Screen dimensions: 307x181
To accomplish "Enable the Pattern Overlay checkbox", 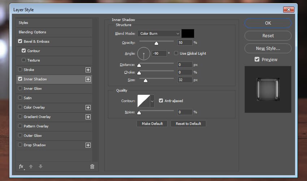I will coord(20,126).
